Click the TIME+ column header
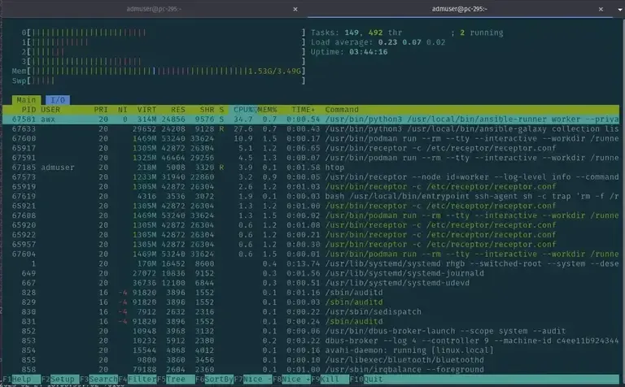This screenshot has width=625, height=387. tap(303, 110)
